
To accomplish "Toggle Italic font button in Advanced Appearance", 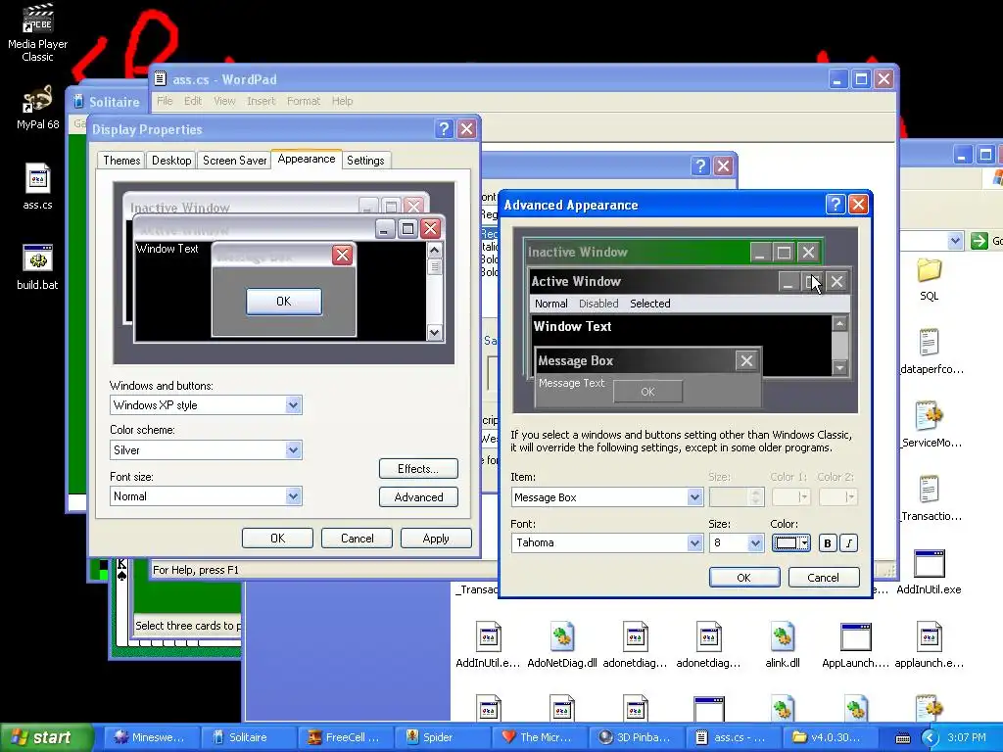I will [848, 542].
